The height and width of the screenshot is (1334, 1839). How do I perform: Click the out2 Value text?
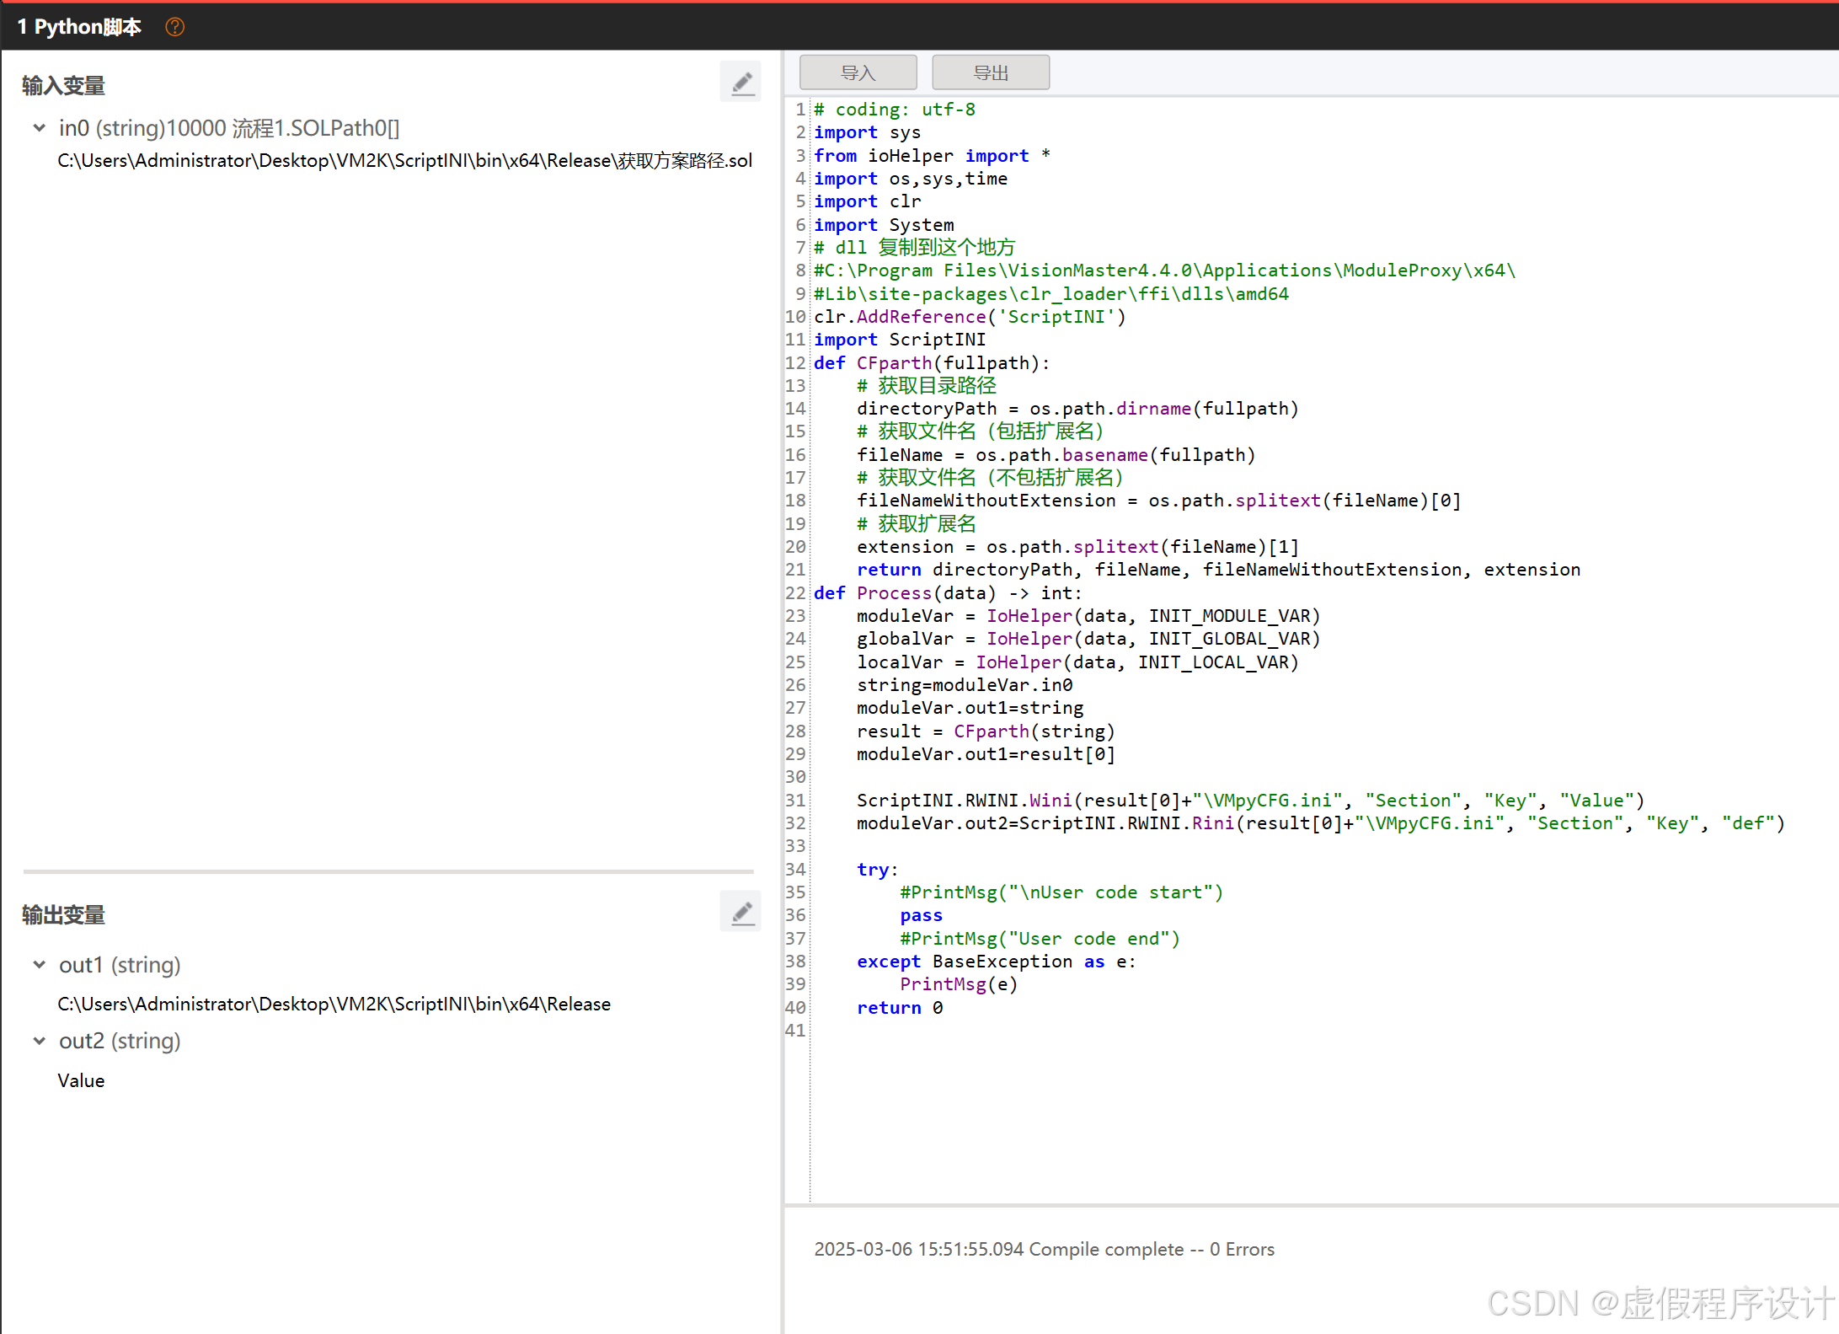tap(81, 1081)
